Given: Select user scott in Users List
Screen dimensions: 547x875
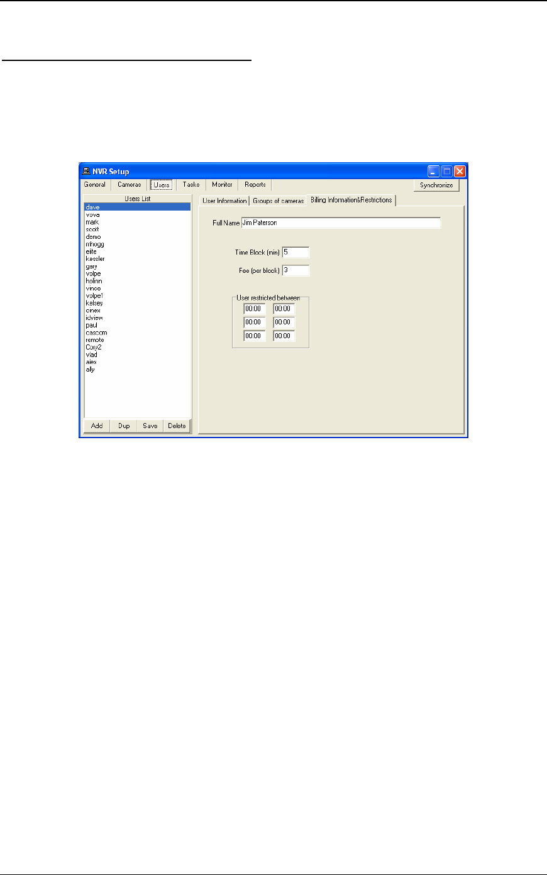Looking at the screenshot, I should pos(137,229).
